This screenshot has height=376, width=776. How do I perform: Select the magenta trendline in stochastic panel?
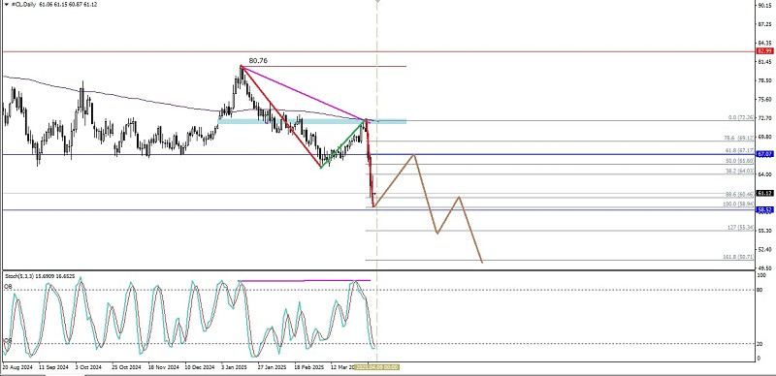click(x=305, y=280)
